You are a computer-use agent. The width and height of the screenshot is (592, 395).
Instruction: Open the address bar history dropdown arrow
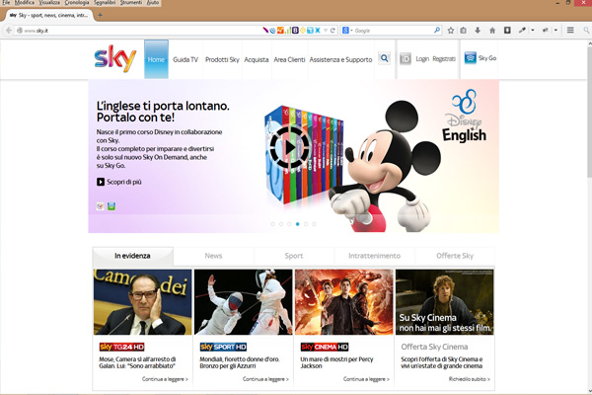(x=326, y=31)
